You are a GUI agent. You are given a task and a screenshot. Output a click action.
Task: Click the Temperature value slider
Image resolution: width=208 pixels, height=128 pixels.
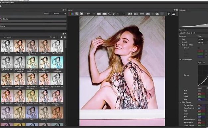point(201,105)
